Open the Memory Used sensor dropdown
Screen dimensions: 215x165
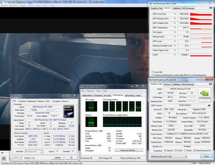[175, 37]
